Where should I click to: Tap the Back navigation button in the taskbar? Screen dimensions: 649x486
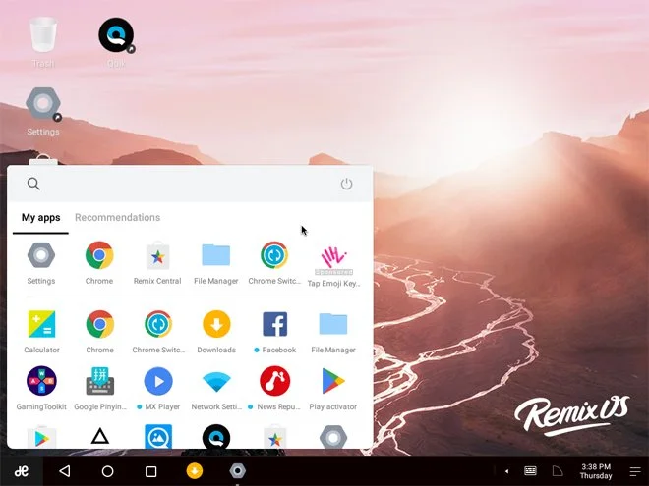pos(65,471)
